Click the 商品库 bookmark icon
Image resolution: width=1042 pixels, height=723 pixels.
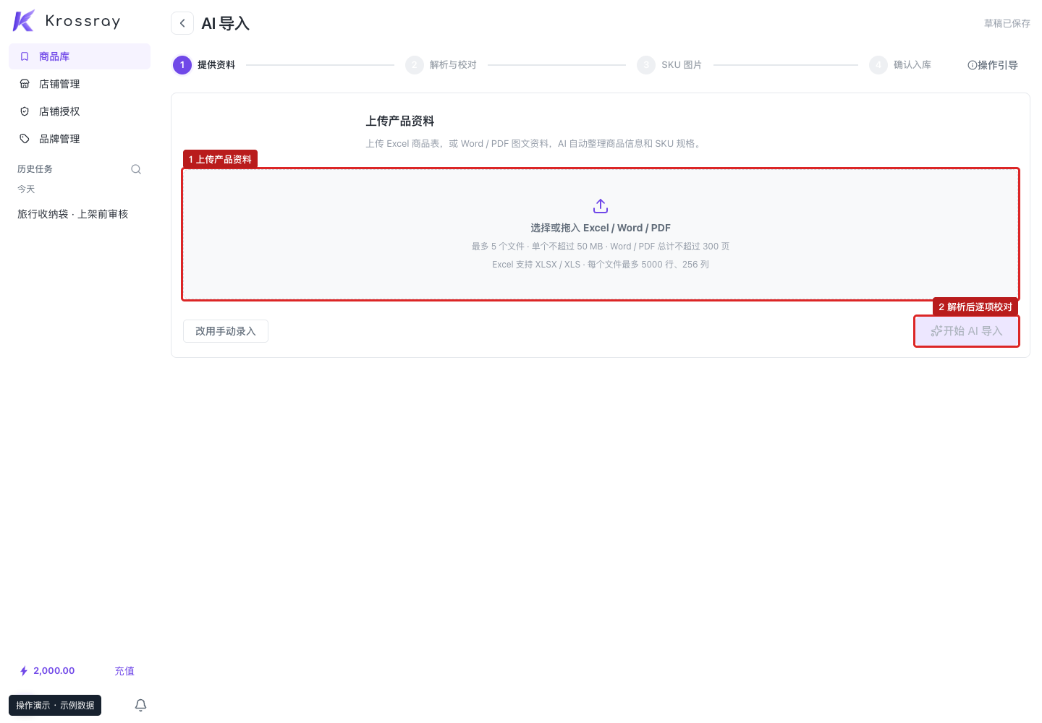point(25,56)
